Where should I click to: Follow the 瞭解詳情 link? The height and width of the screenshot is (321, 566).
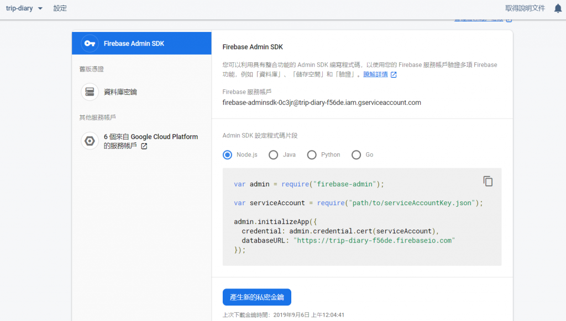tap(375, 74)
